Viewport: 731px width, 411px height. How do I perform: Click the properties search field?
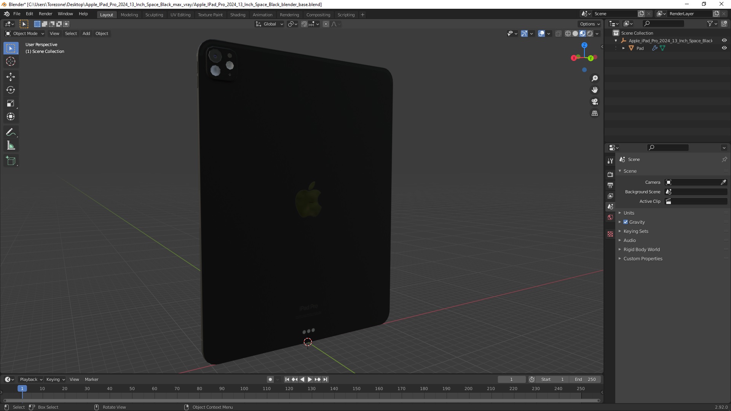click(668, 148)
